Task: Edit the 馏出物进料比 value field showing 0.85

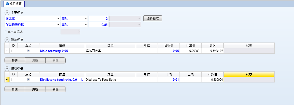Action: coord(99,25)
